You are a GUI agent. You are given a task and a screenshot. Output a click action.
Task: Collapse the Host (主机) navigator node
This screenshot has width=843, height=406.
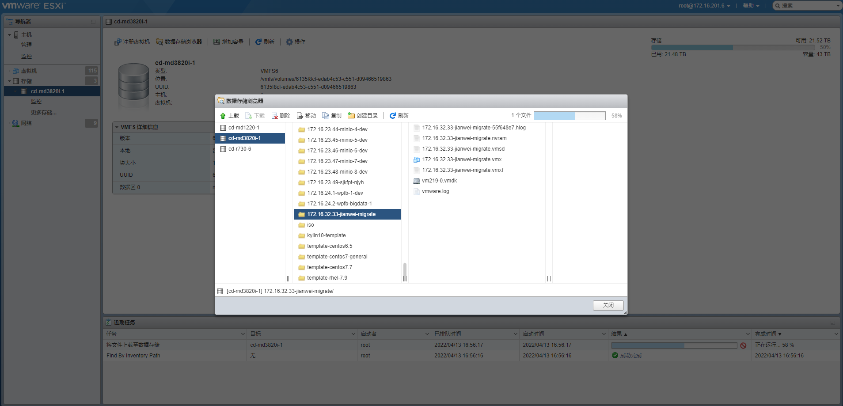tap(9, 35)
